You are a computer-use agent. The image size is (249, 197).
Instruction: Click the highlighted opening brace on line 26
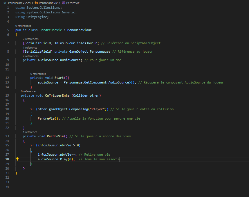tap(31, 150)
